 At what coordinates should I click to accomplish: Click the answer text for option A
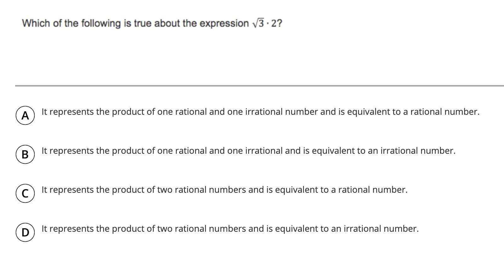point(261,112)
